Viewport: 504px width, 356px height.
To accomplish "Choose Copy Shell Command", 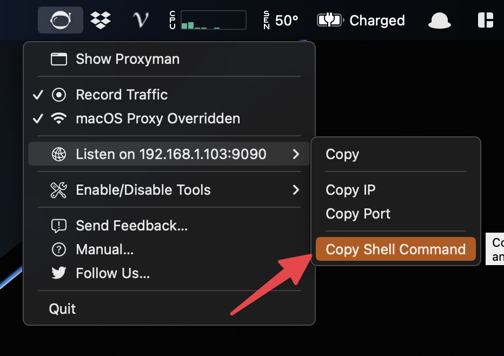I will click(396, 249).
